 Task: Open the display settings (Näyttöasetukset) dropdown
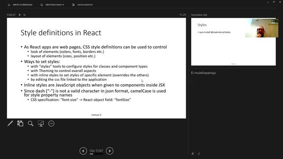pyautogui.click(x=52, y=5)
